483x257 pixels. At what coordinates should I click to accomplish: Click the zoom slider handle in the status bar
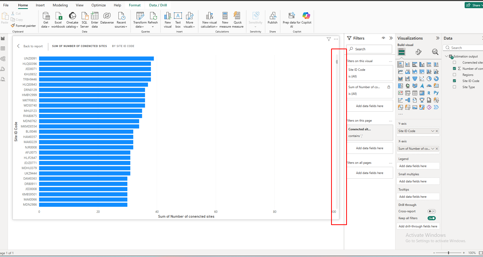(x=449, y=253)
